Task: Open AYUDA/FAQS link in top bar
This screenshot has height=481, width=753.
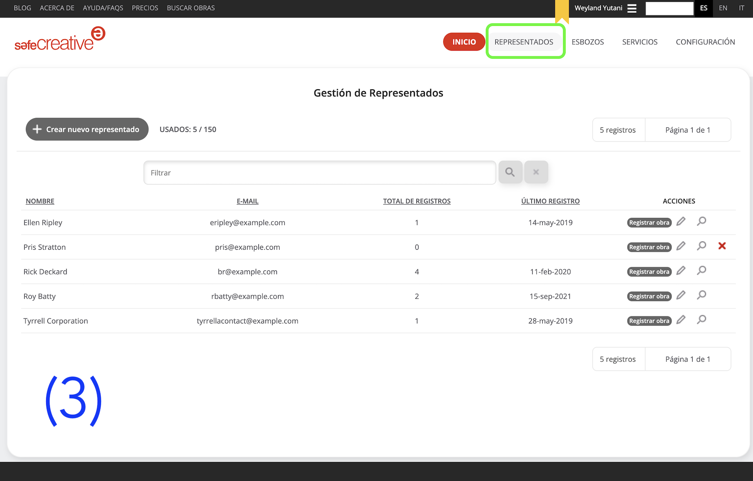Action: (103, 8)
